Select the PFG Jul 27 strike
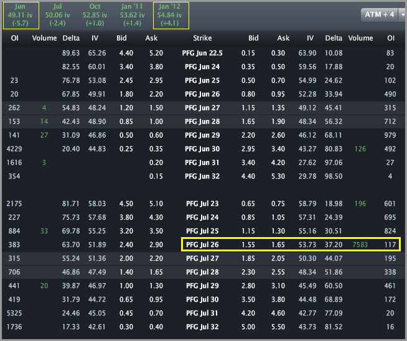Viewport: 407px width, 341px height. [202, 258]
